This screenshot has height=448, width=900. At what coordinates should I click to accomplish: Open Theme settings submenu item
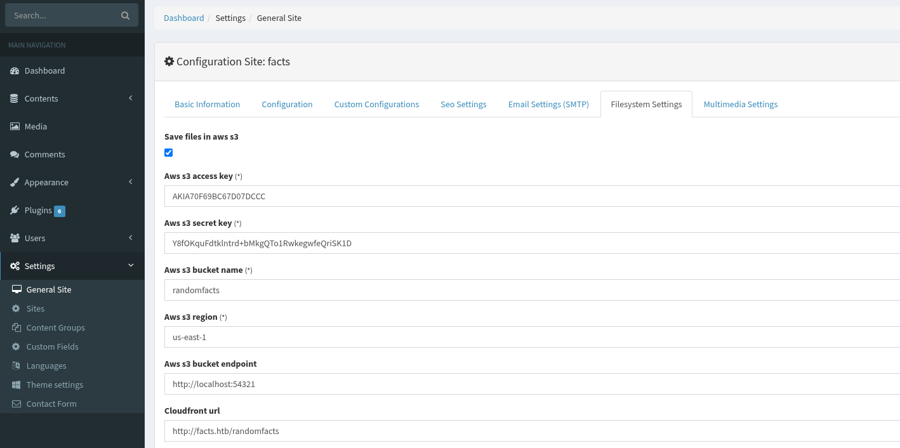72,385
